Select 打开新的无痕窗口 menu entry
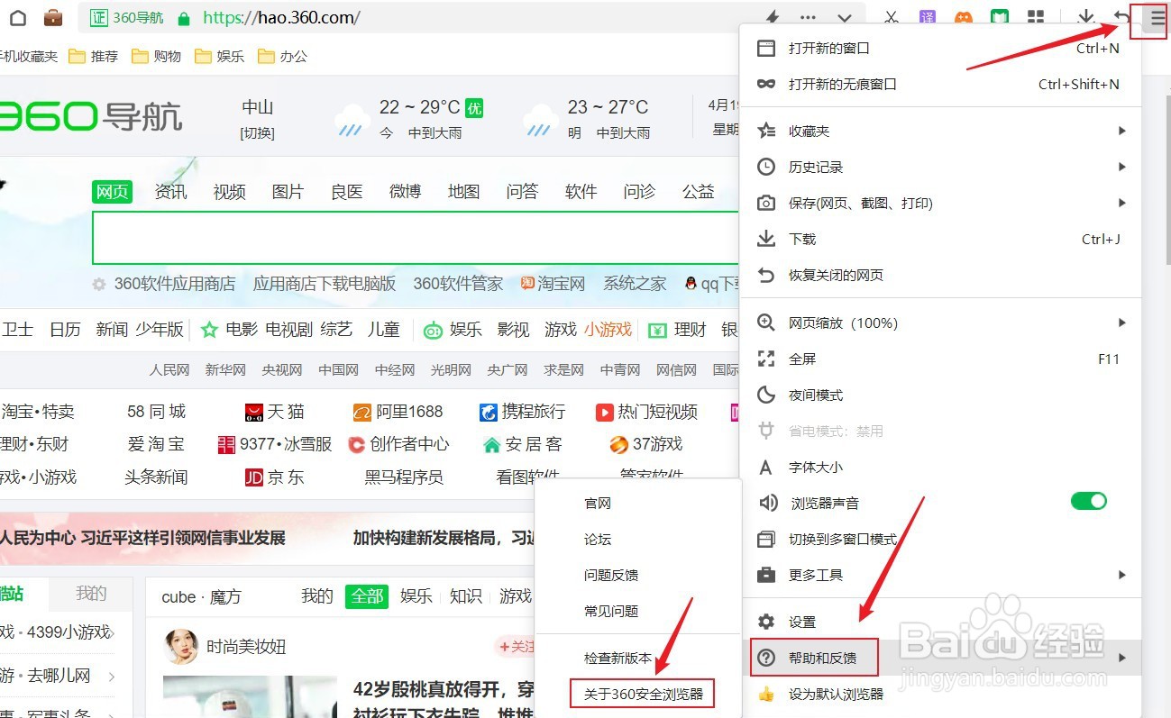Viewport: 1171px width, 718px height. coord(940,84)
